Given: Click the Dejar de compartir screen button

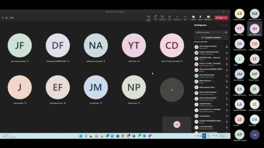Looking at the screenshot, I should pyautogui.click(x=208, y=17).
